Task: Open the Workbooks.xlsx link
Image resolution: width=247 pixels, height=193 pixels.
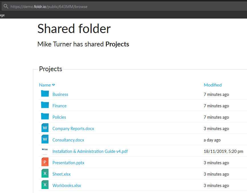Action: point(67,185)
